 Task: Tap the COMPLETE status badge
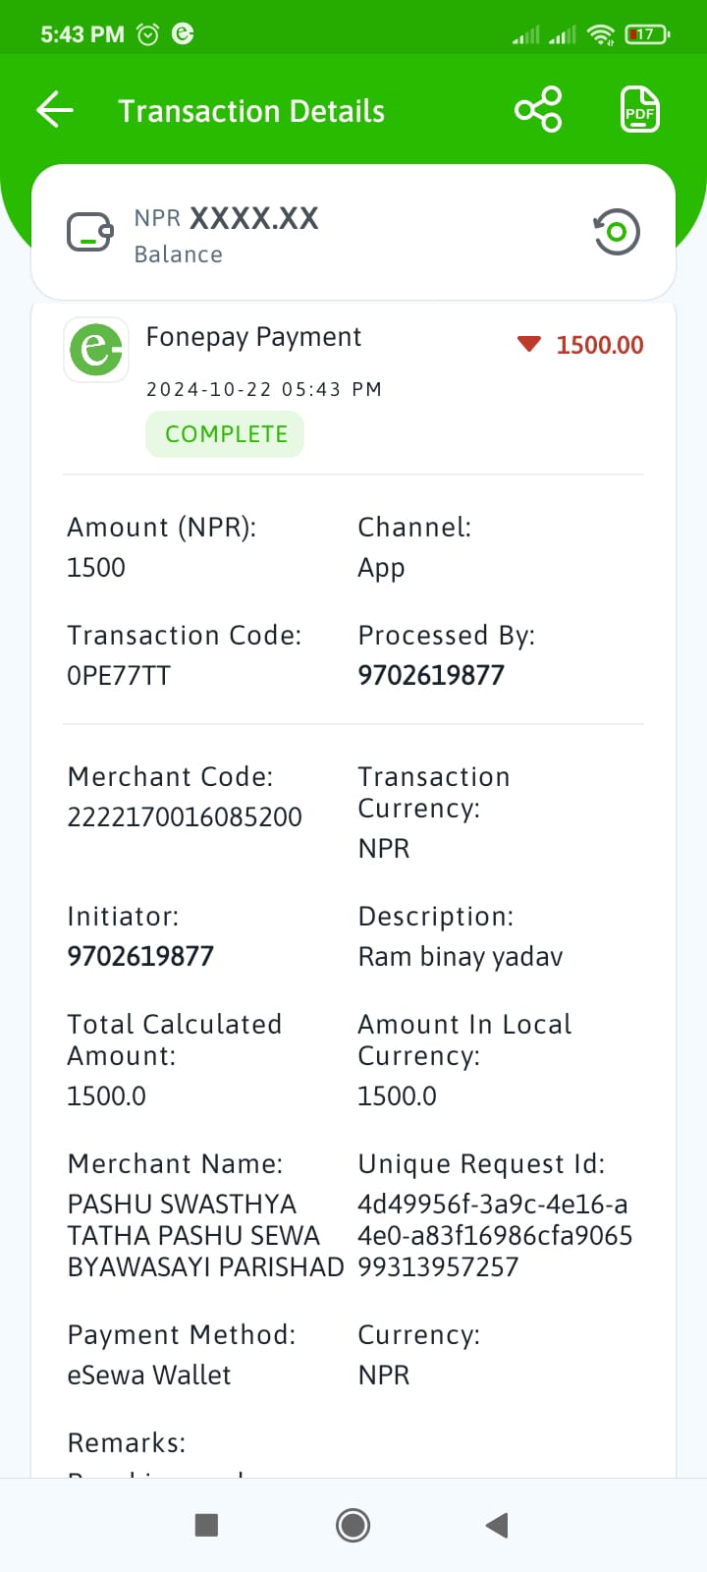click(225, 434)
